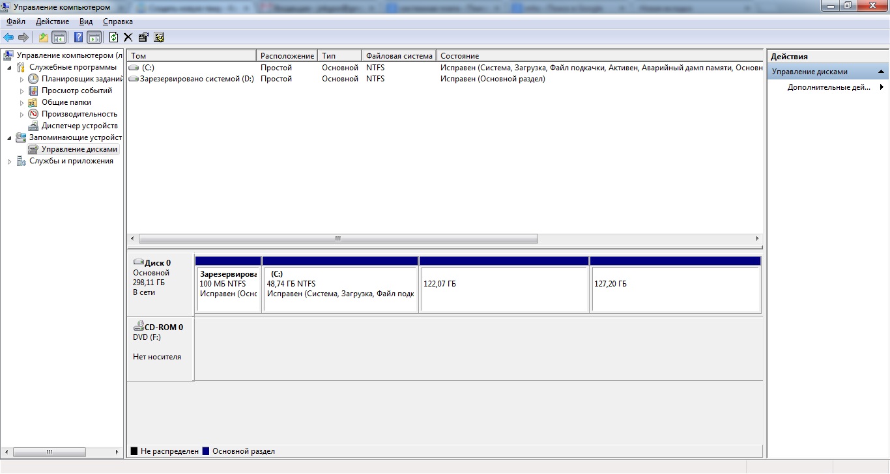Click the blue Back arrow in toolbar
The image size is (890, 474).
pyautogui.click(x=8, y=37)
